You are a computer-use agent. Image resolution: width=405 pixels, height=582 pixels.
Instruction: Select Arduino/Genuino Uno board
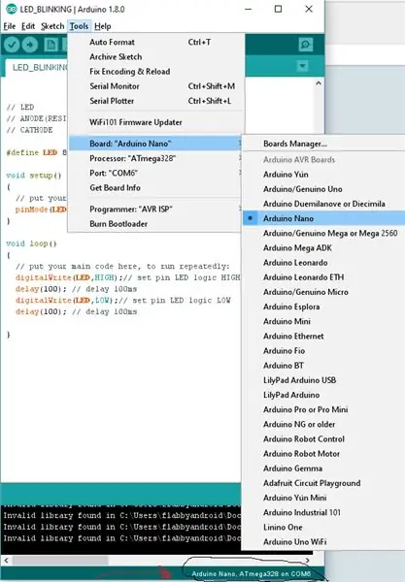[x=323, y=189]
